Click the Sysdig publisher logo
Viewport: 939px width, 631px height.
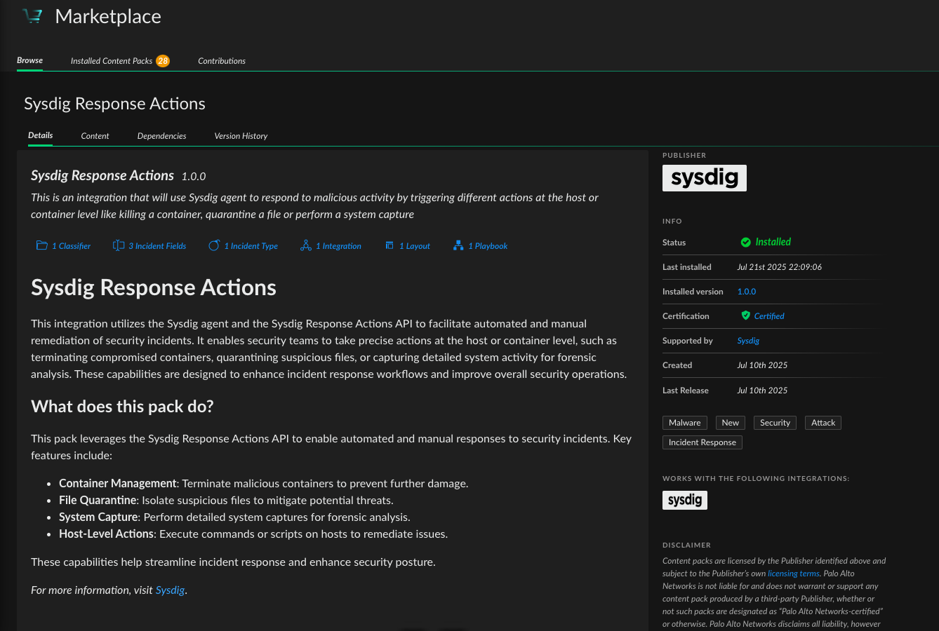coord(705,178)
